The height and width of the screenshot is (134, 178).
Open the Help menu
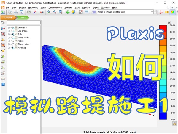[x=115, y=7]
